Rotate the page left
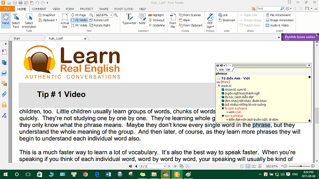This screenshot has height=179, width=319. click(x=99, y=20)
